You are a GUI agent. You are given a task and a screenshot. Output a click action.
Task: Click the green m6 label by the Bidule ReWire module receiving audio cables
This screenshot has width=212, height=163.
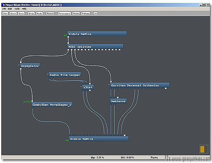pyautogui.click(x=67, y=140)
